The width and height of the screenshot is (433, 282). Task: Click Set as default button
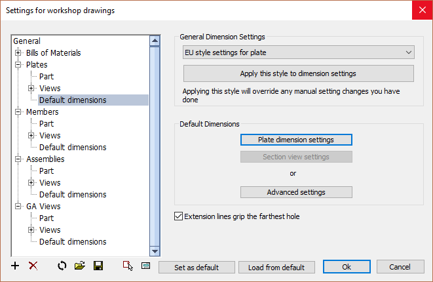[x=197, y=268]
